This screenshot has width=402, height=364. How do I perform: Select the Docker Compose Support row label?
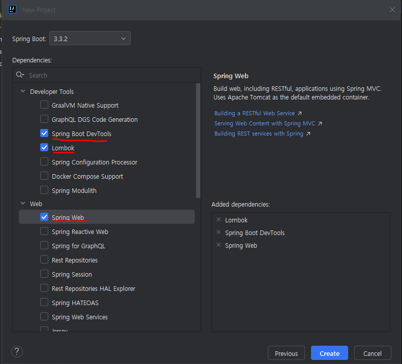click(x=87, y=177)
